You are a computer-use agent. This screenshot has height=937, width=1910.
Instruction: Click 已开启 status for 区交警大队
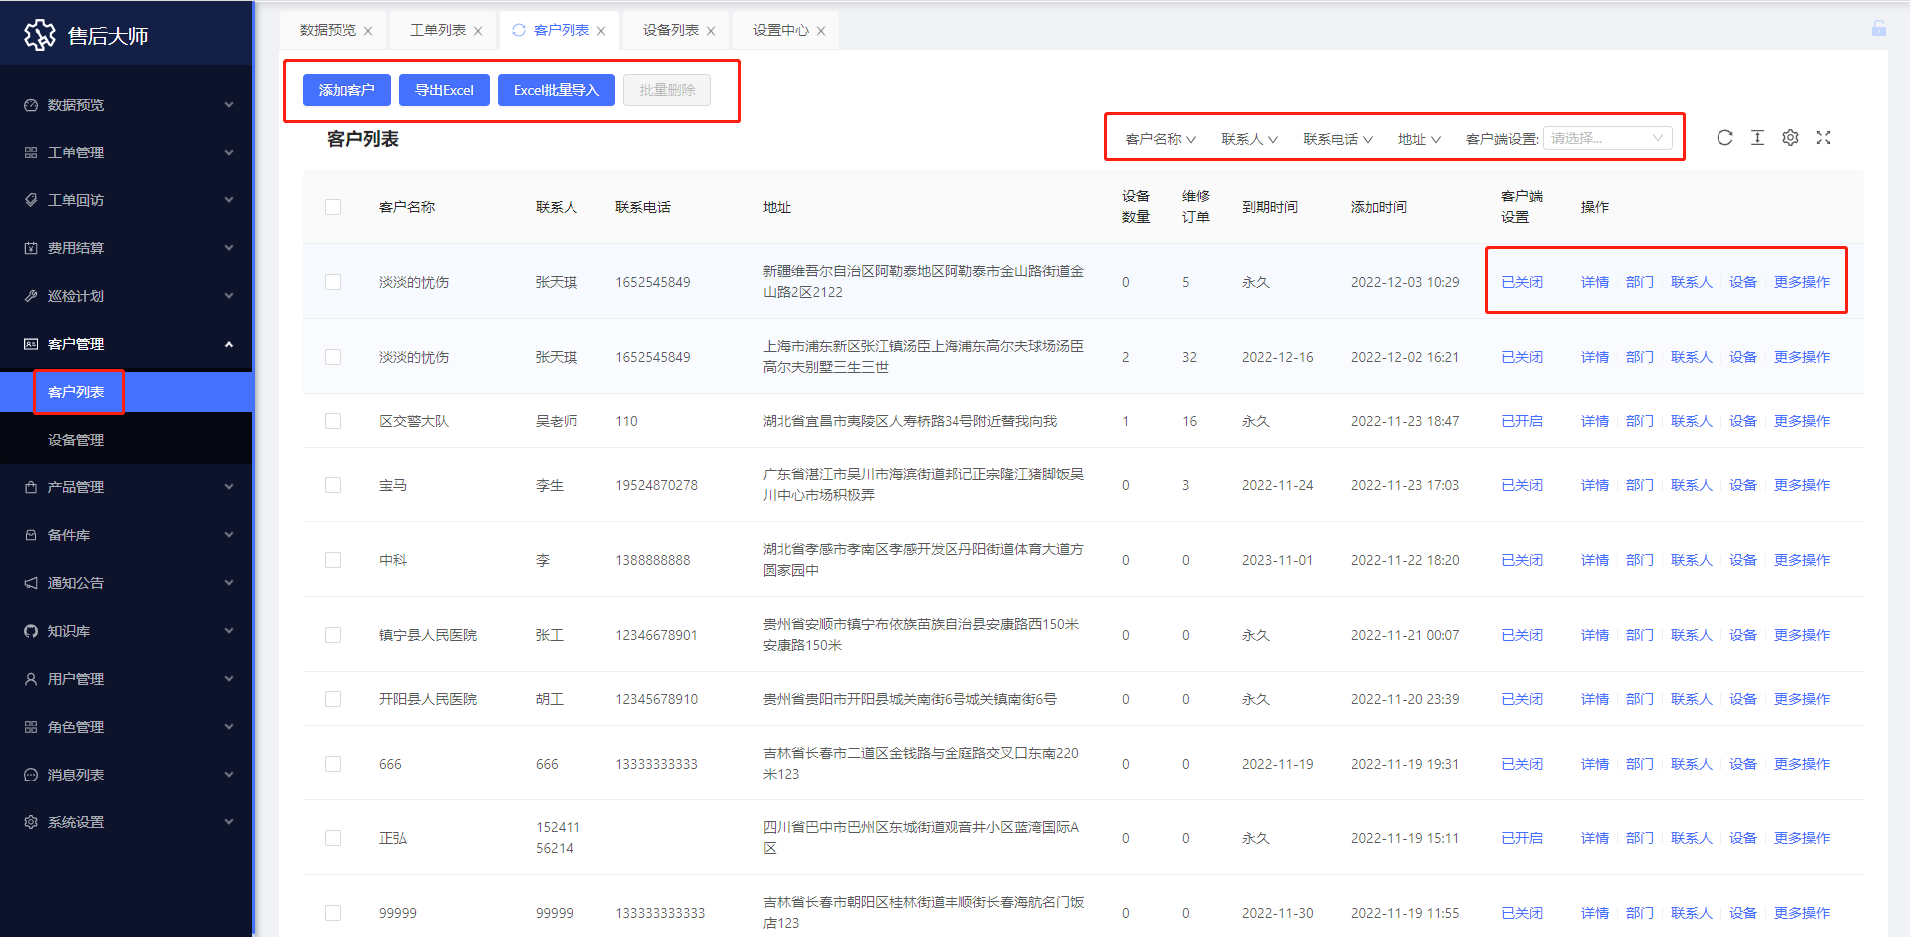pos(1521,421)
